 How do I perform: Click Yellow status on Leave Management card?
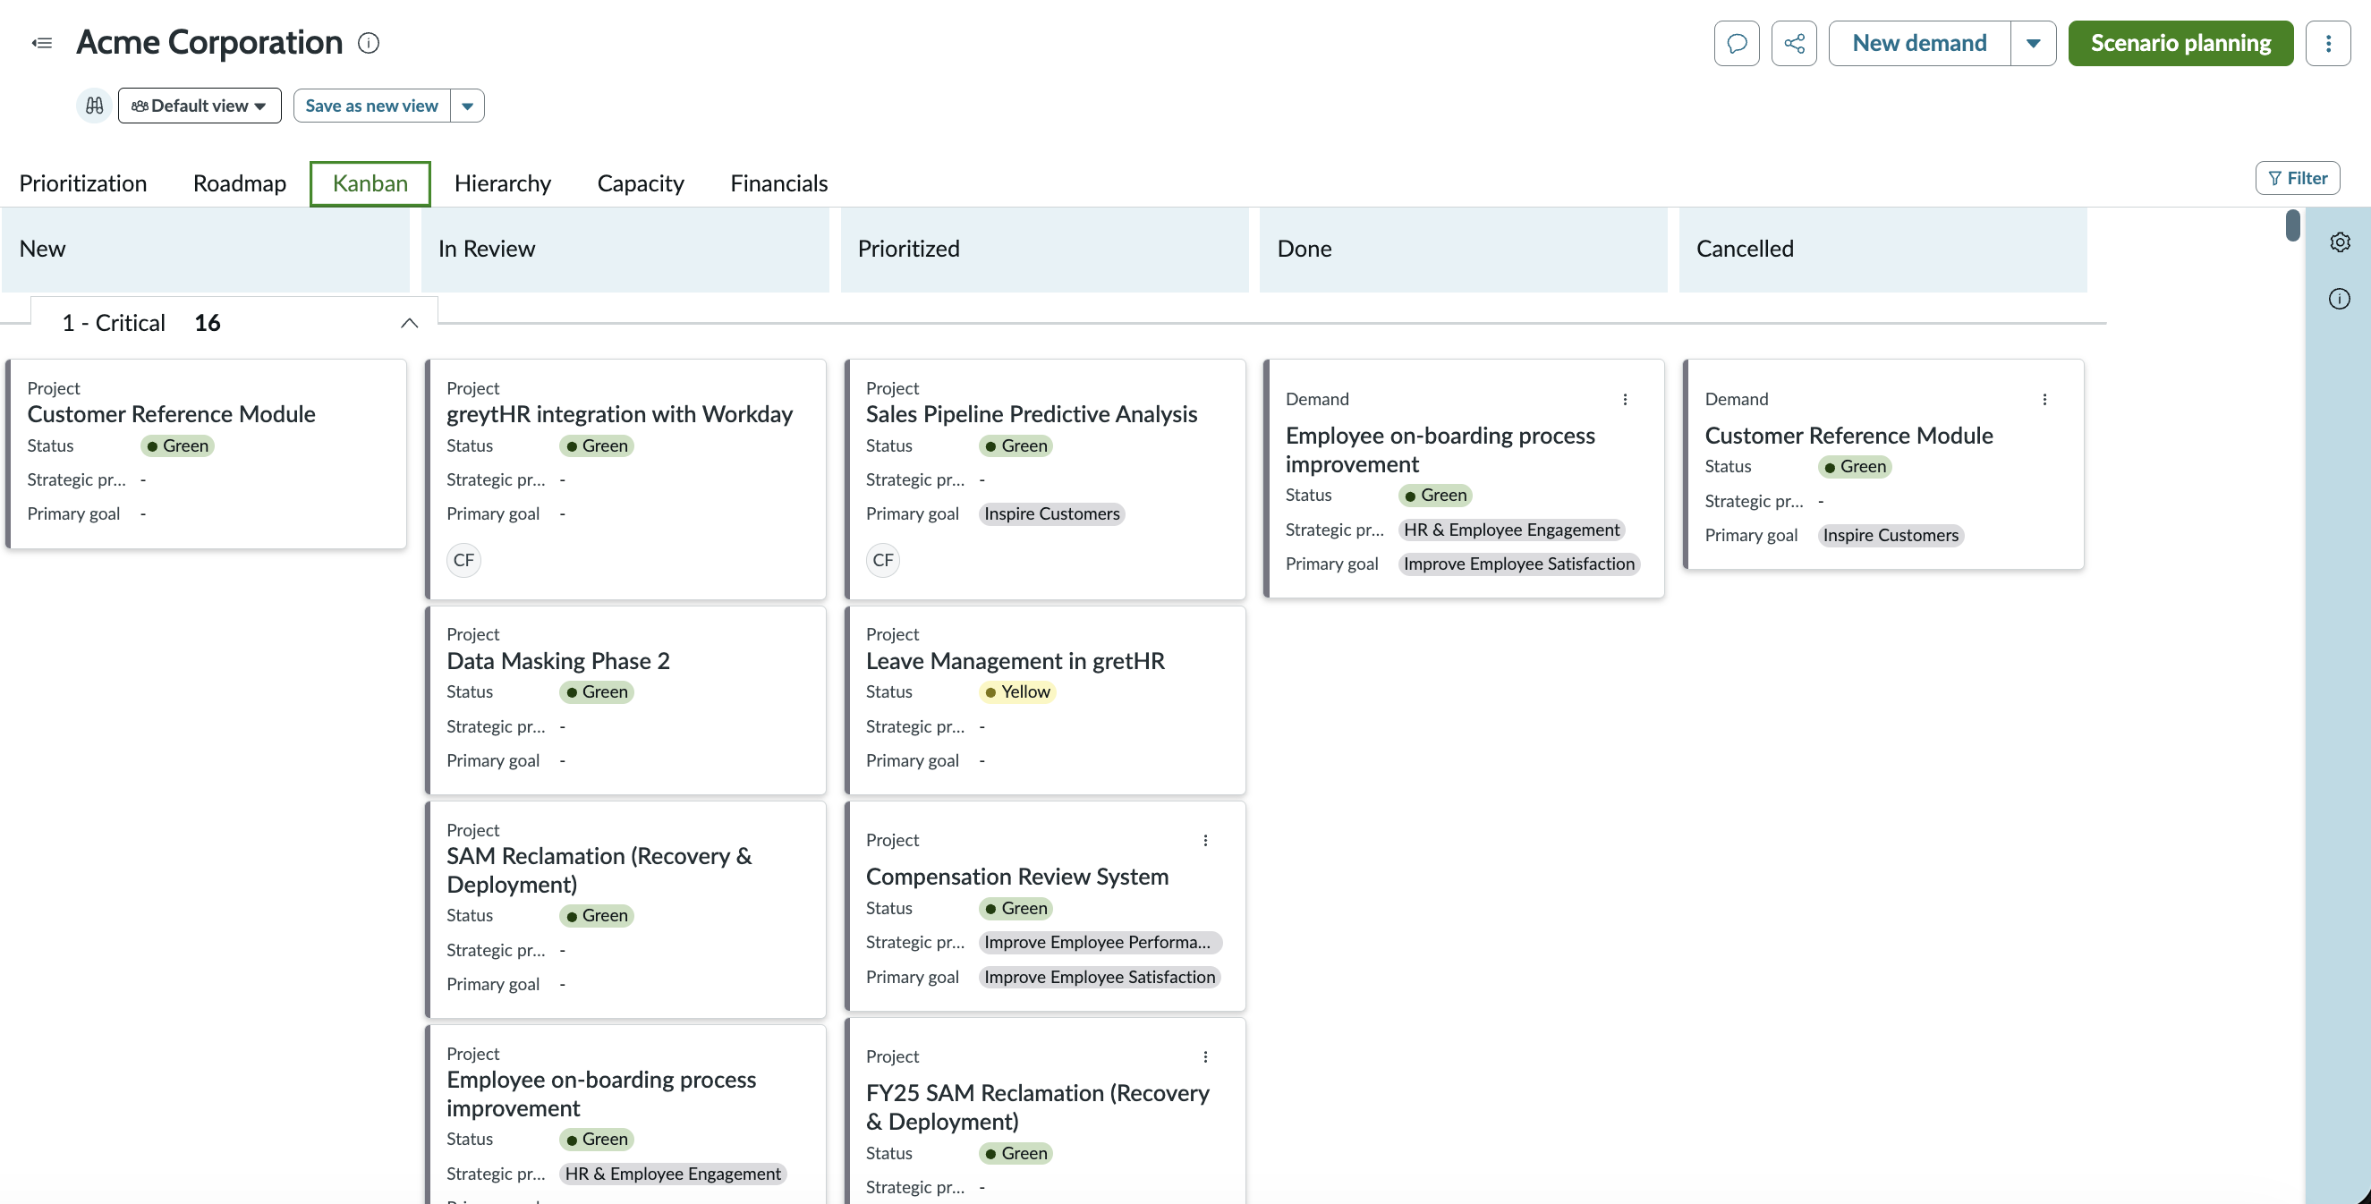pyautogui.click(x=1017, y=692)
